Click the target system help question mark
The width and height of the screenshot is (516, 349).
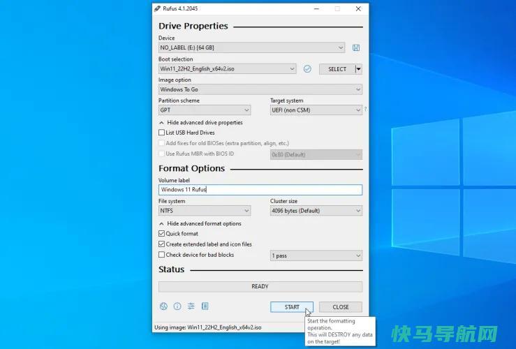coord(365,109)
